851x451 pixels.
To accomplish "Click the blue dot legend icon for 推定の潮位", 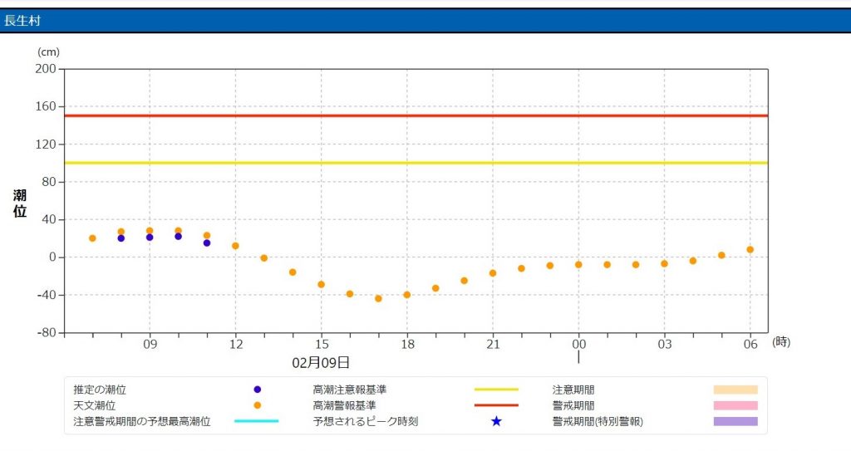I will pyautogui.click(x=258, y=390).
